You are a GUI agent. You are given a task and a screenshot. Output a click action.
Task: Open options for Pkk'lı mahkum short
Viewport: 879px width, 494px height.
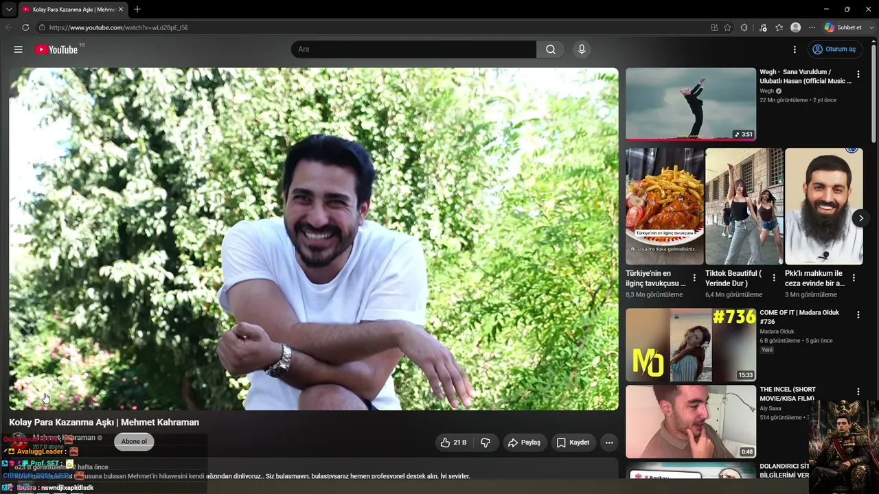point(854,278)
